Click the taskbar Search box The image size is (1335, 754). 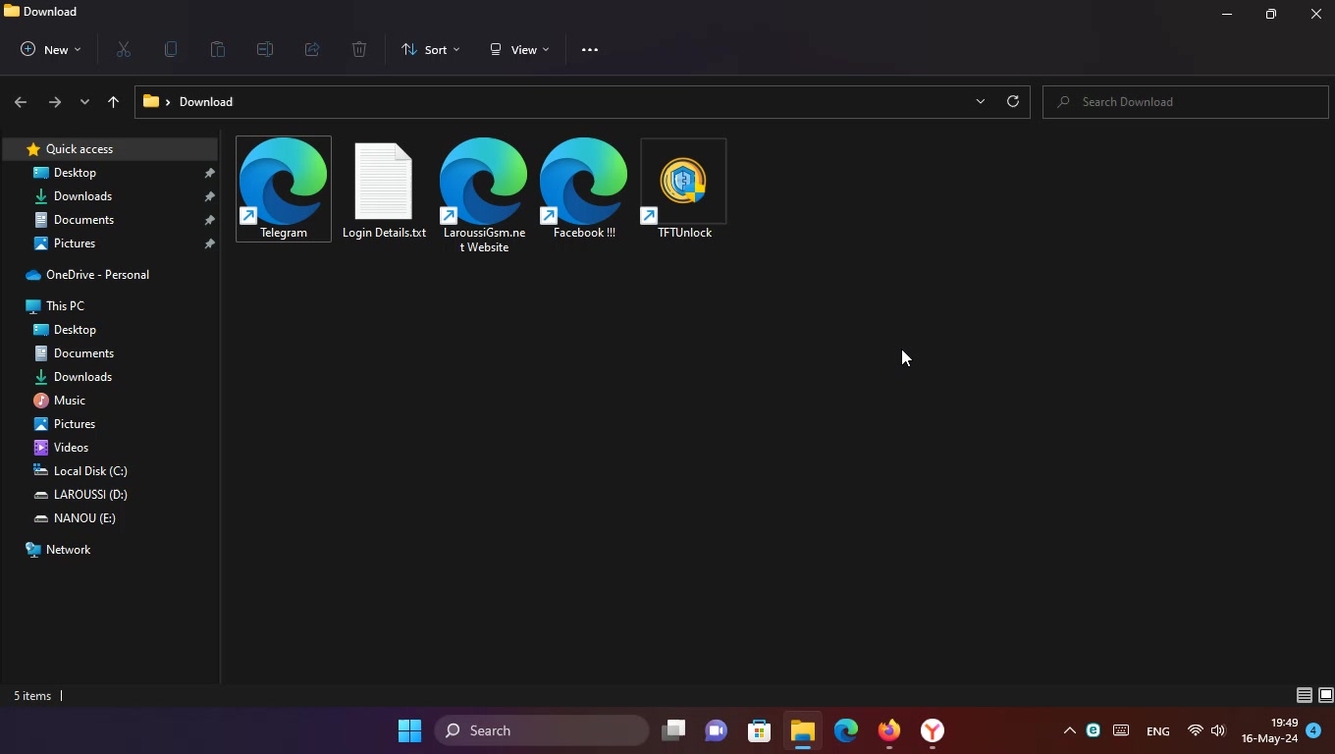[542, 730]
